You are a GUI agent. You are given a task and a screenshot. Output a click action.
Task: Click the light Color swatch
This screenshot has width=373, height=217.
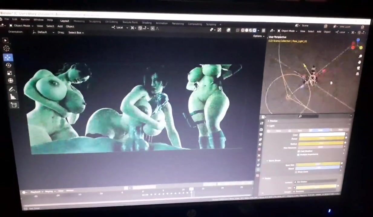[322, 134]
